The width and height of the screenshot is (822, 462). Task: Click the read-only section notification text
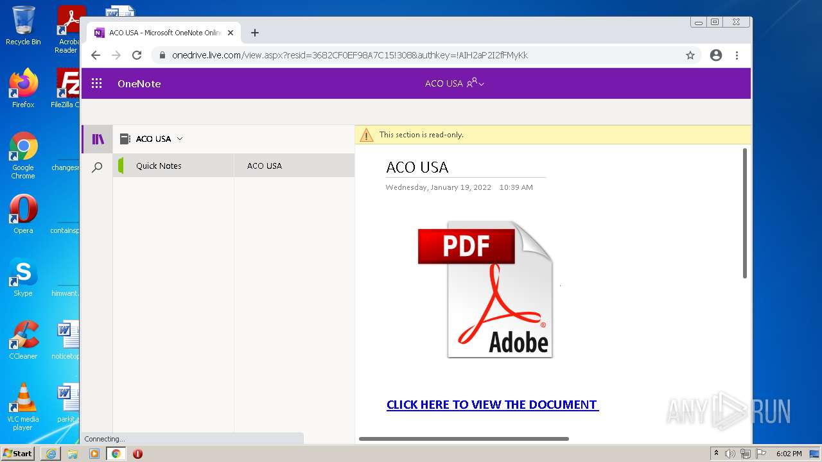point(421,135)
